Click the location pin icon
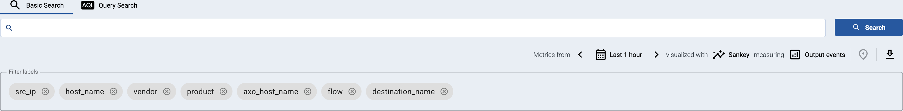The height and width of the screenshot is (111, 903). click(x=863, y=55)
